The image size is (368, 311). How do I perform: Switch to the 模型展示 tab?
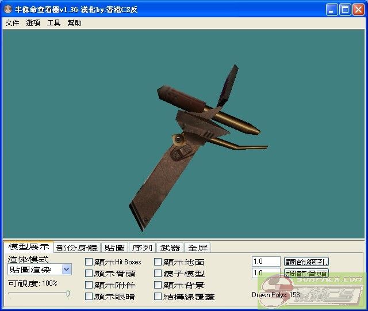(x=28, y=246)
